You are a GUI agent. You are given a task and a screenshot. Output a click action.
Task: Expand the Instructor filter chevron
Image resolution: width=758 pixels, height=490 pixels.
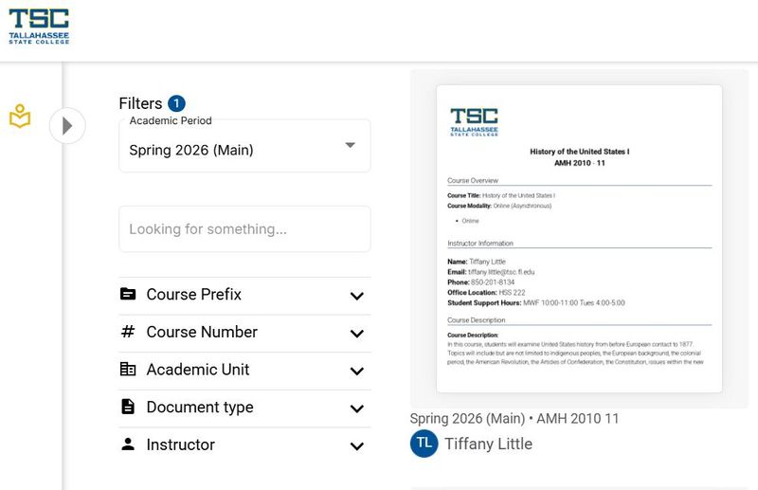click(357, 446)
